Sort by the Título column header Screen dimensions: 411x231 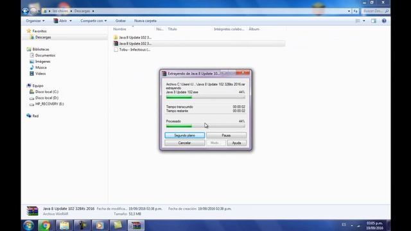(x=172, y=29)
